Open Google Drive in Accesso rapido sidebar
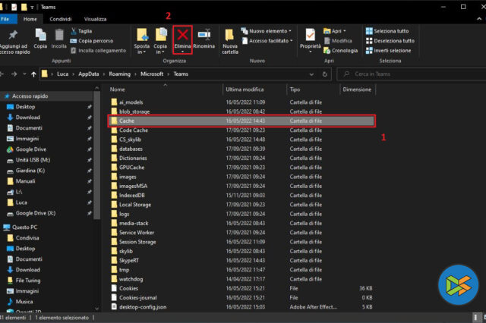 point(31,149)
